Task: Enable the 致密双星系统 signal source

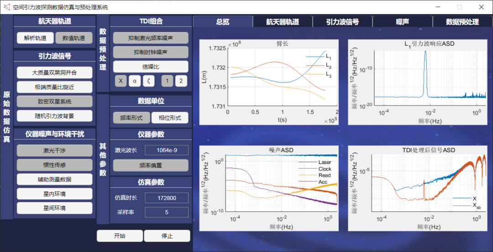Action: [x=55, y=101]
